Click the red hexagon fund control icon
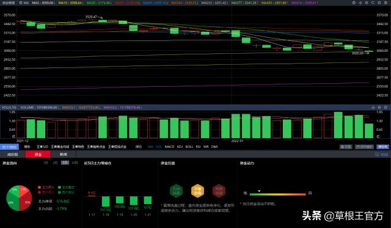The height and width of the screenshot is (228, 391). click(219, 191)
